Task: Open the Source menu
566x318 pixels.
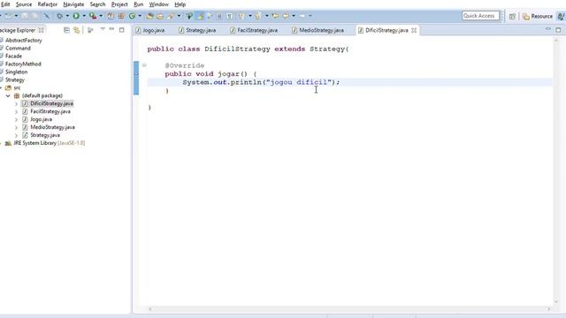Action: pos(24,4)
